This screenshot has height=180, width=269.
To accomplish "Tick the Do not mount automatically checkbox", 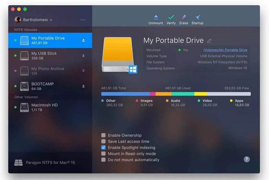I will 103,160.
